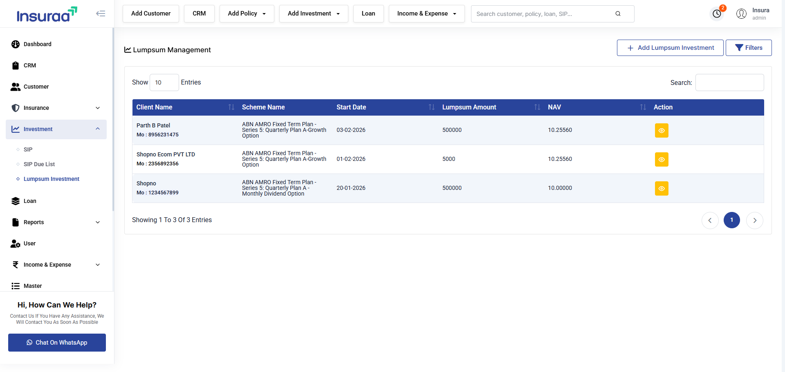
Task: Expand the Insurance menu chevron
Action: click(x=98, y=108)
